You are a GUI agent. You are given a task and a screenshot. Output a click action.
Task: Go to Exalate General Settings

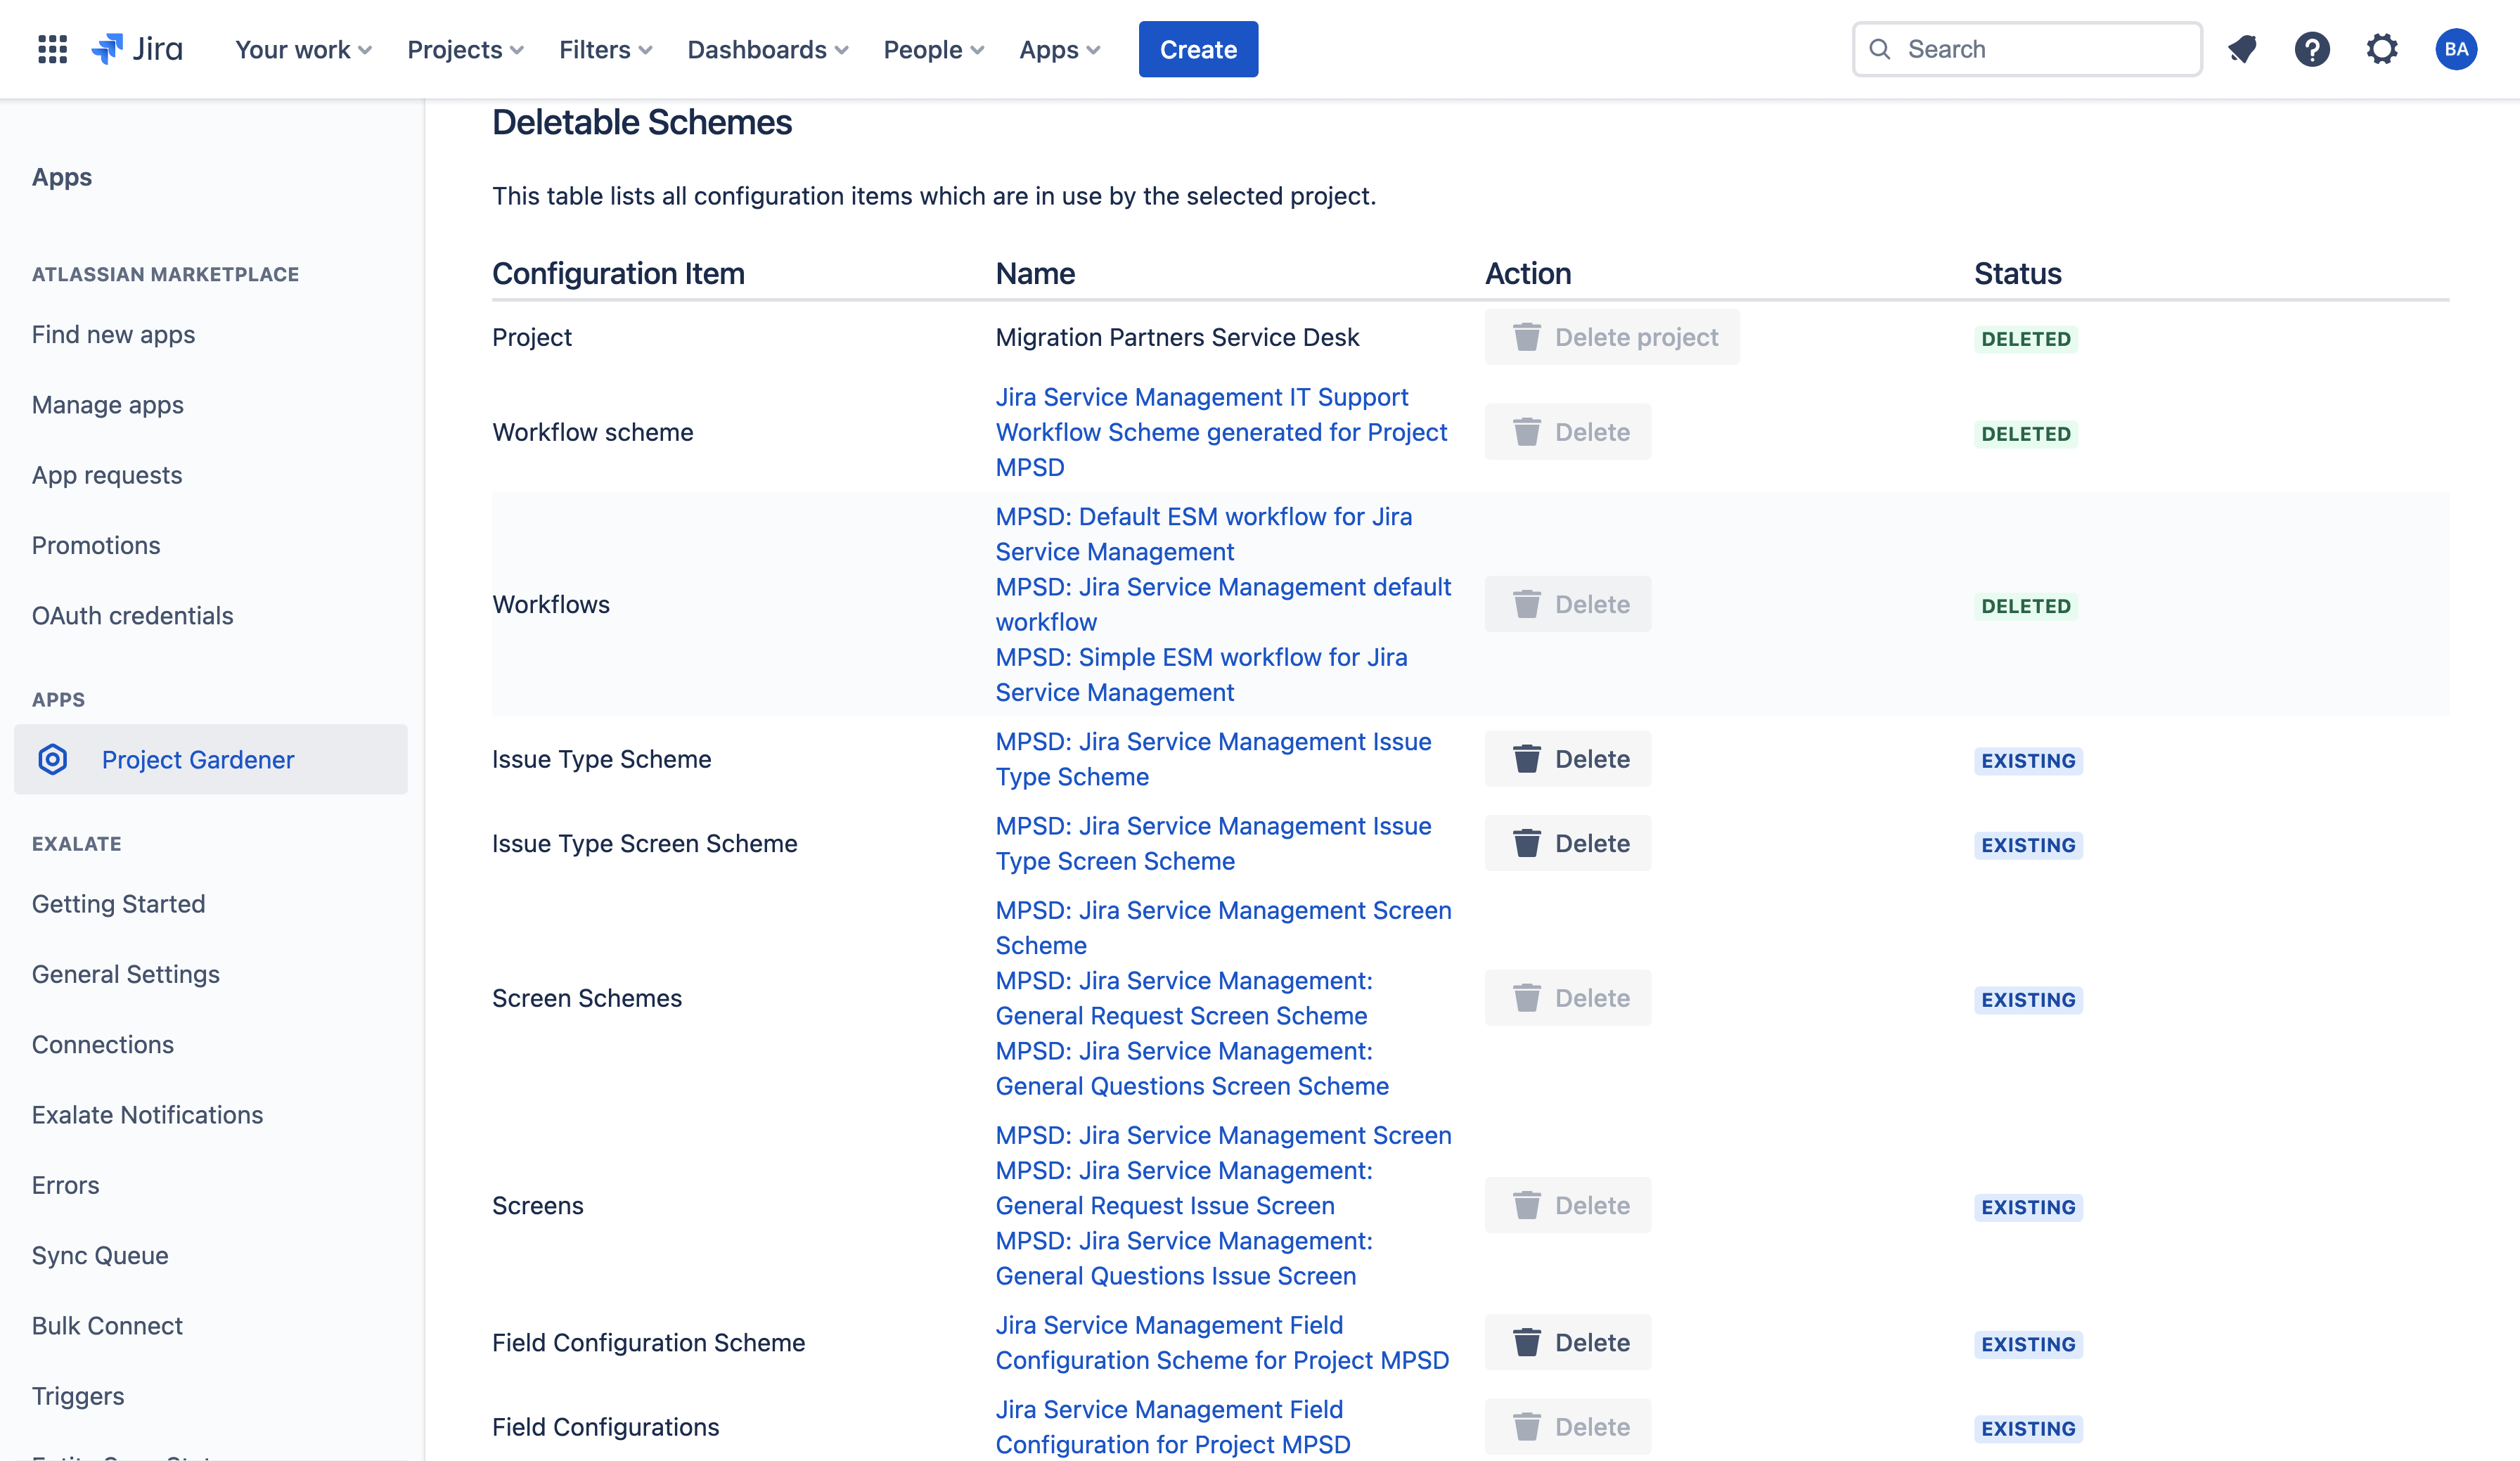(126, 974)
